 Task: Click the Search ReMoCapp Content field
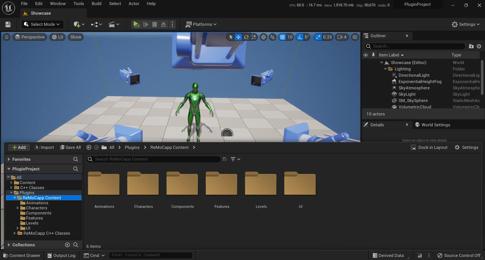[154, 159]
